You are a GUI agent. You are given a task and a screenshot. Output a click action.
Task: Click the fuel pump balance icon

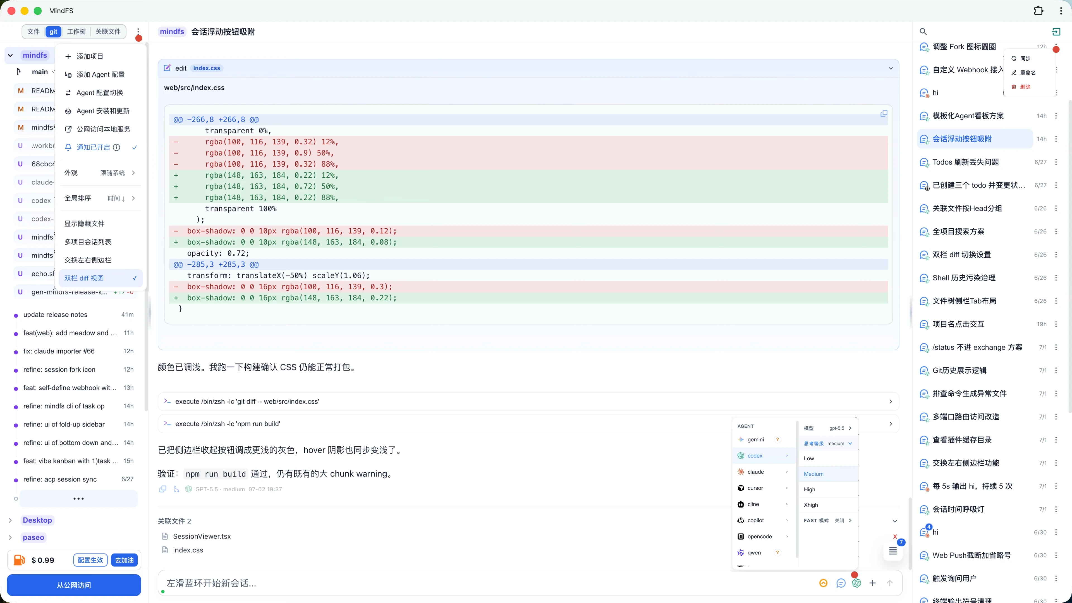[x=20, y=560]
